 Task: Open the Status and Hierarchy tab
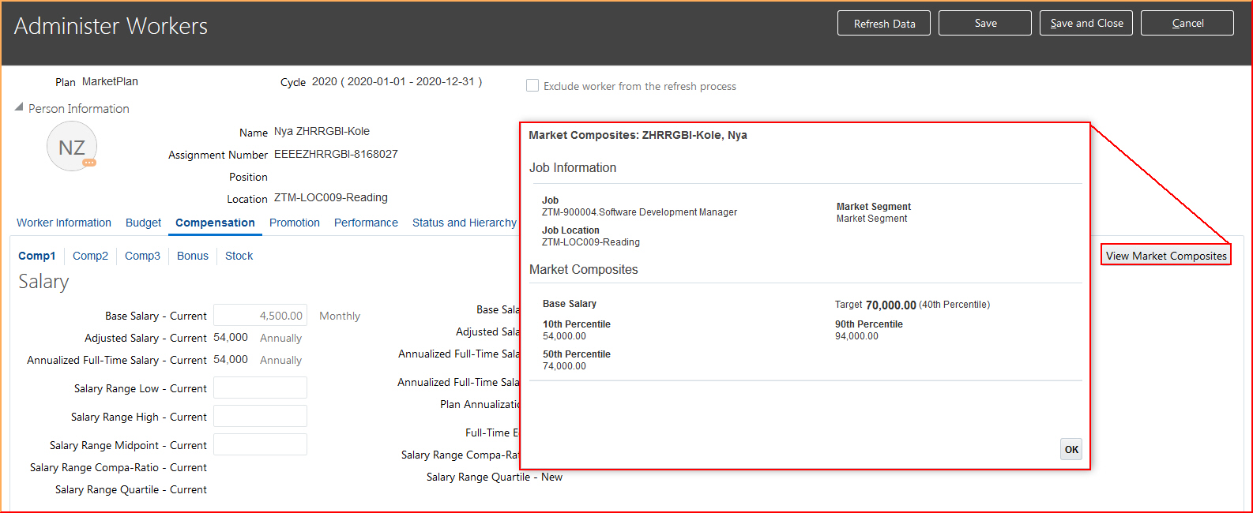464,223
